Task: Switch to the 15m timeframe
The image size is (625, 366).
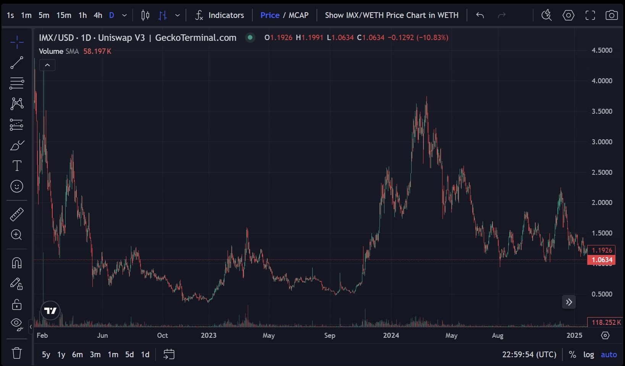Action: pos(63,15)
